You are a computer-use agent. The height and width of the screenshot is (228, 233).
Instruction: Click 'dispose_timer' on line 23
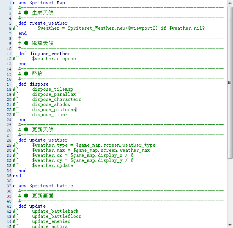[x=50, y=115]
